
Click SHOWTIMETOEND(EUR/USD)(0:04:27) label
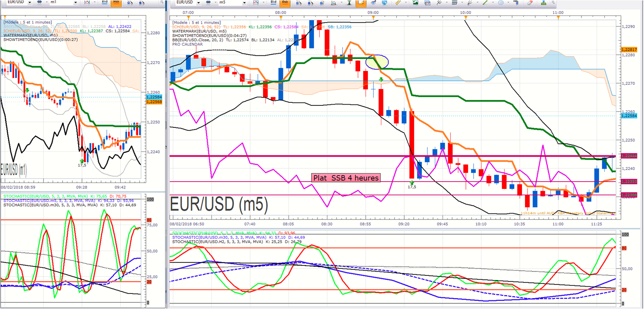pyautogui.click(x=209, y=36)
